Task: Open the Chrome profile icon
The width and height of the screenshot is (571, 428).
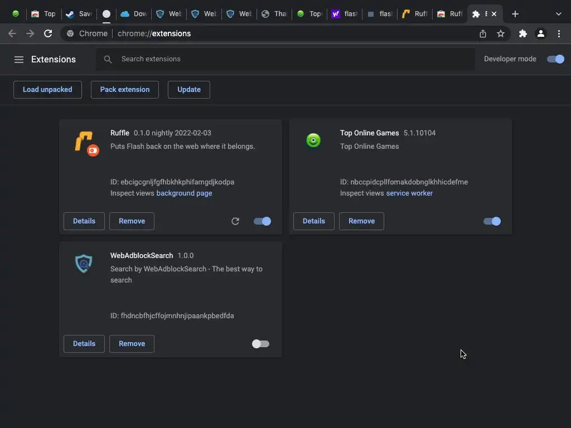Action: [x=540, y=33]
